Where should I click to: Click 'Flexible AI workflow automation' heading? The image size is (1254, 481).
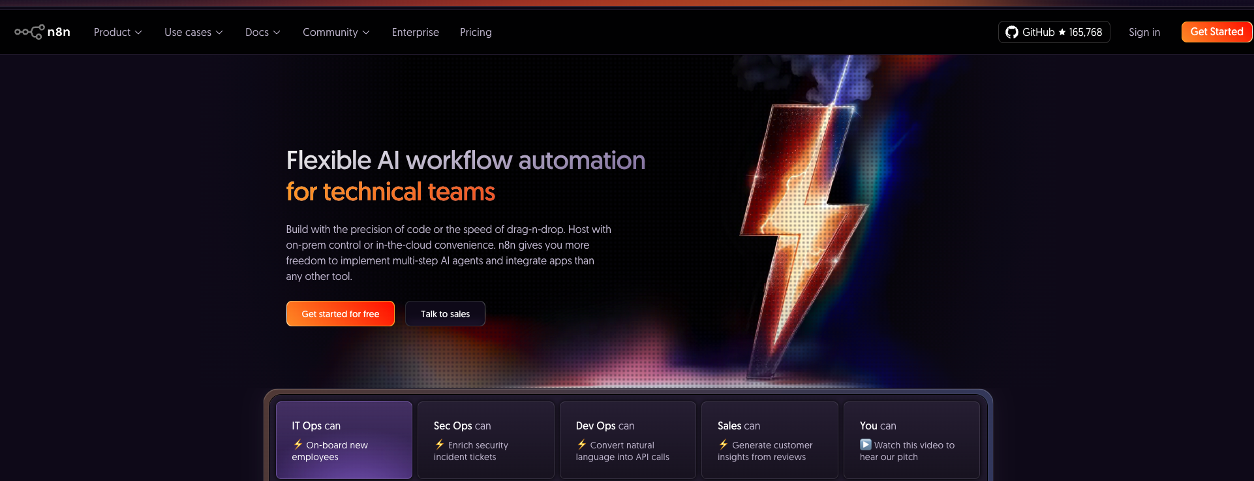pyautogui.click(x=466, y=161)
